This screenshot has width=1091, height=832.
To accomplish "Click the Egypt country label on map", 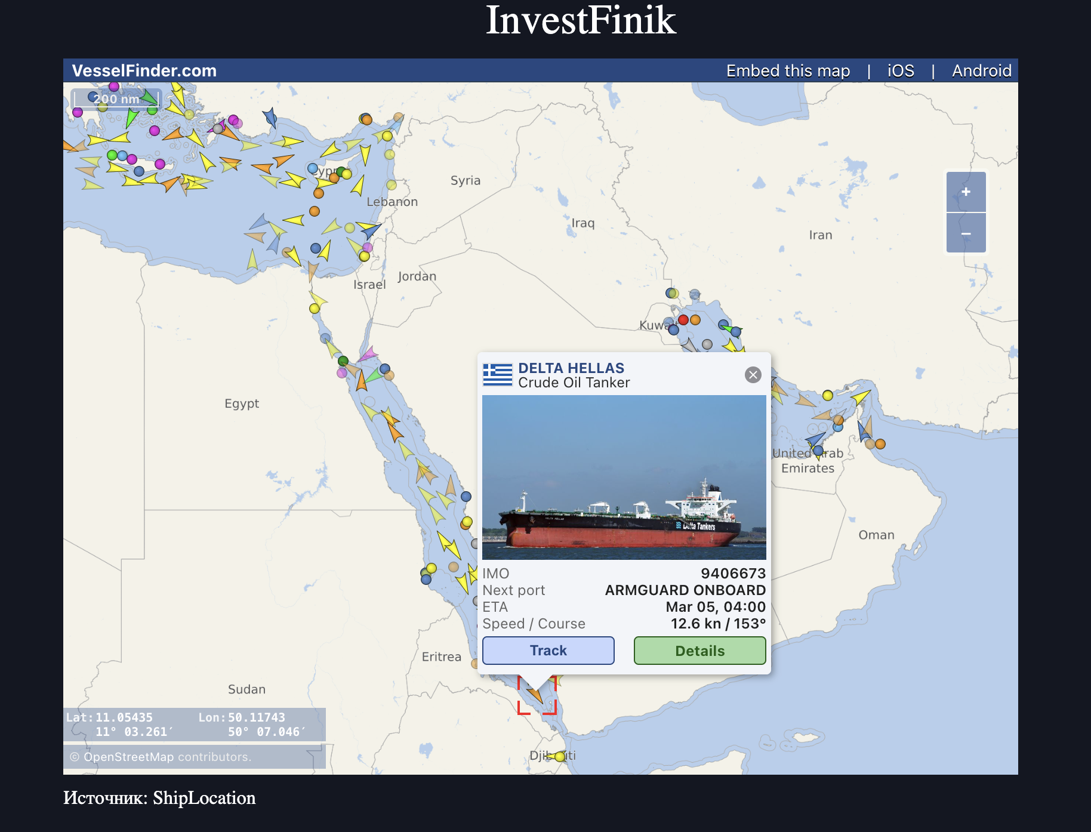I will coord(242,403).
